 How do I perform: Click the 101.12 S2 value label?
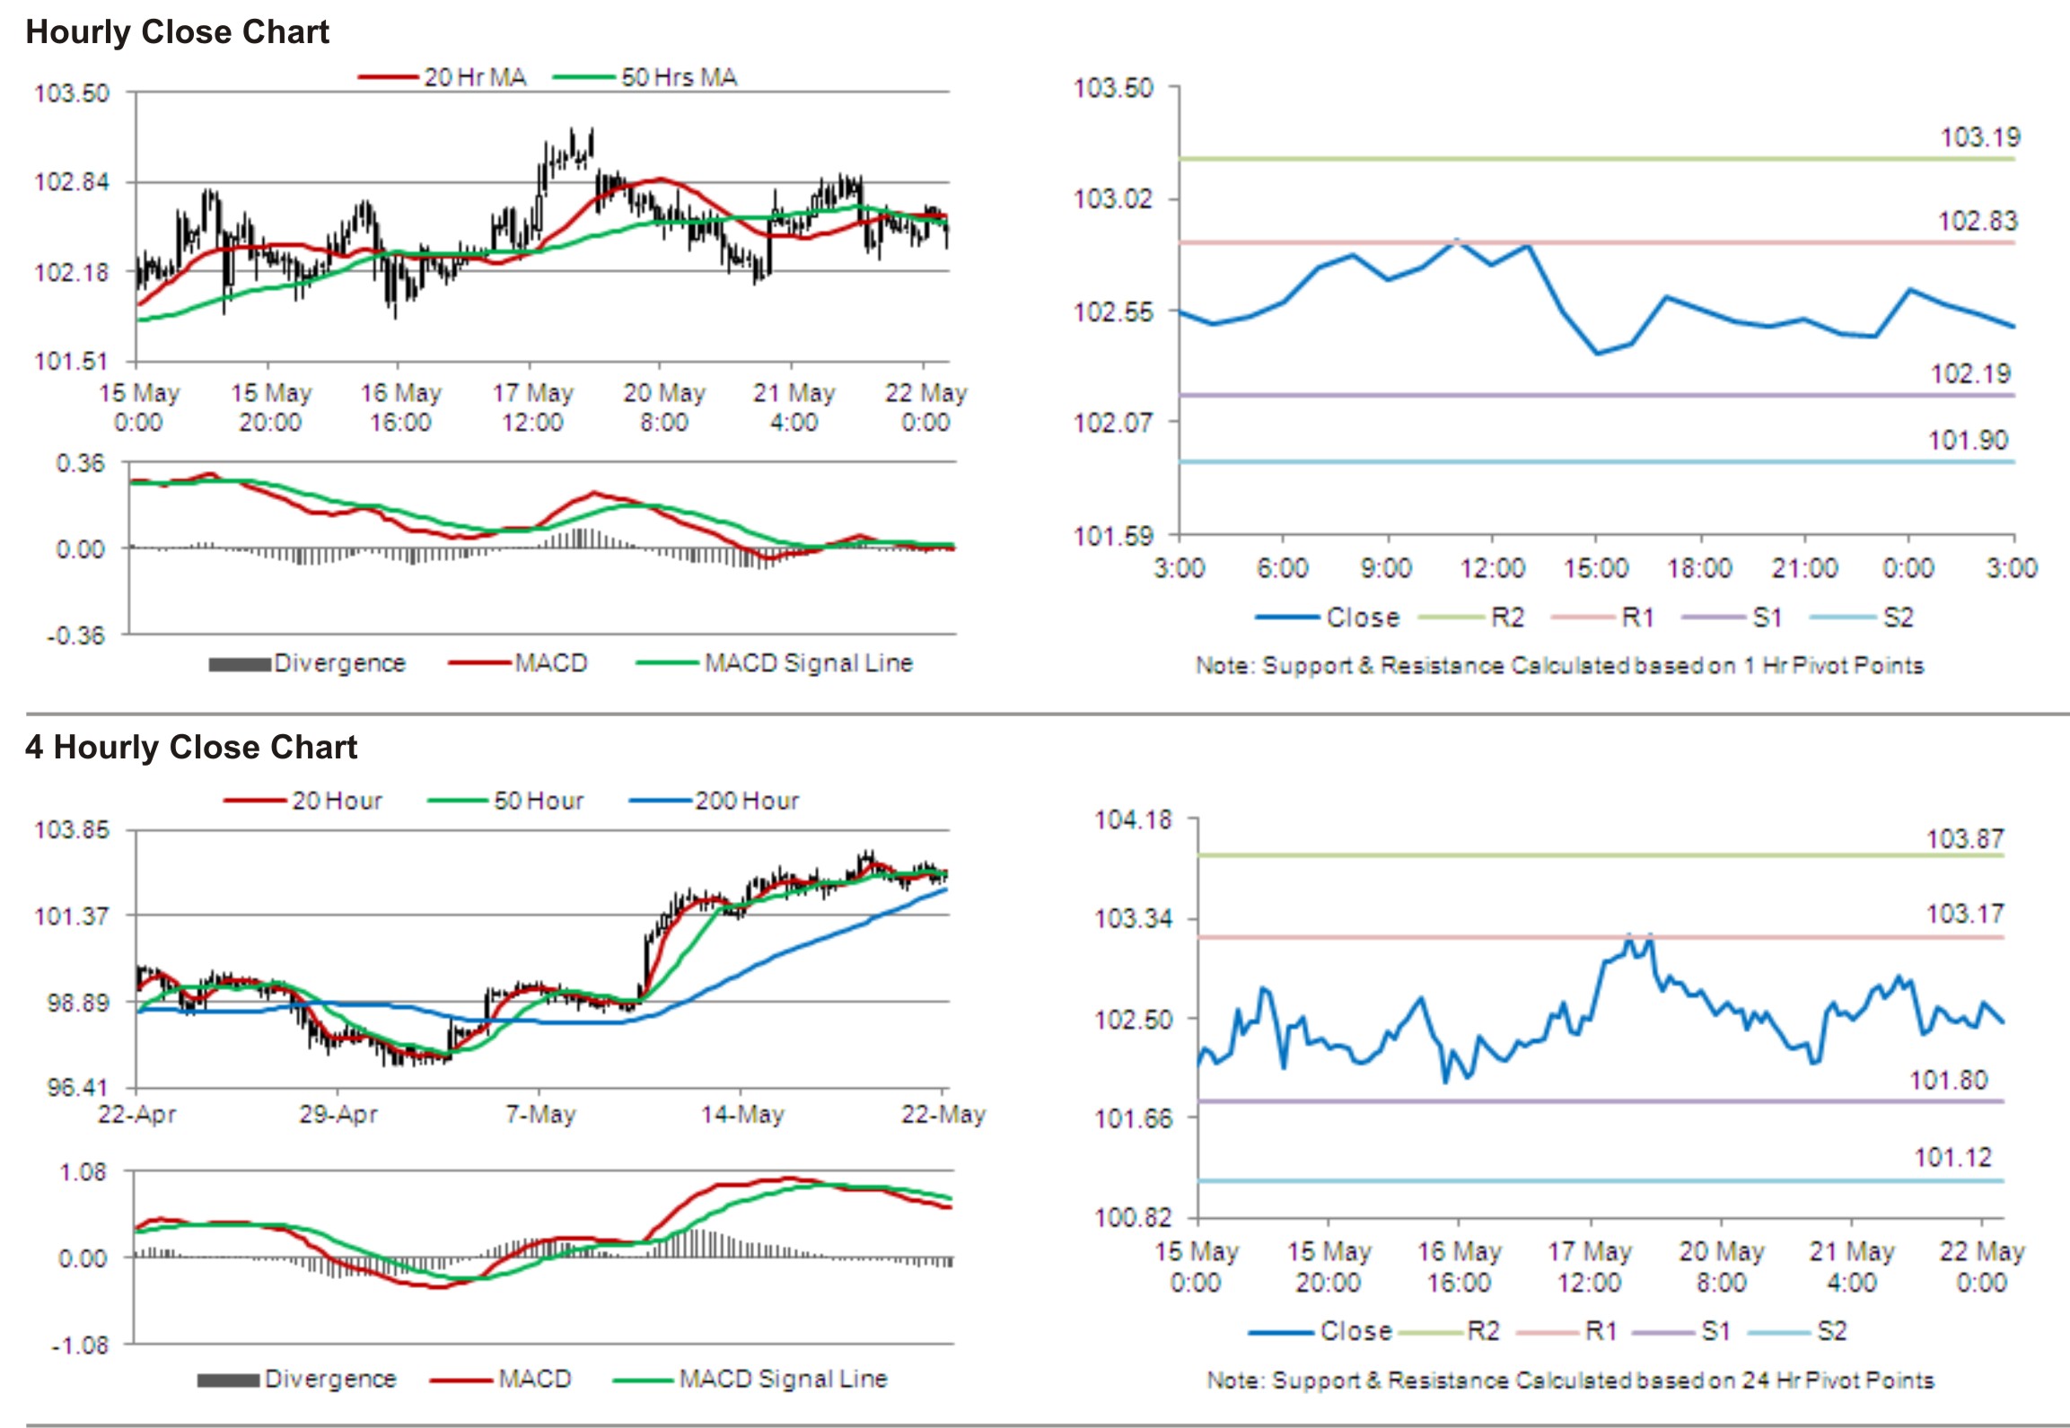[1952, 1157]
